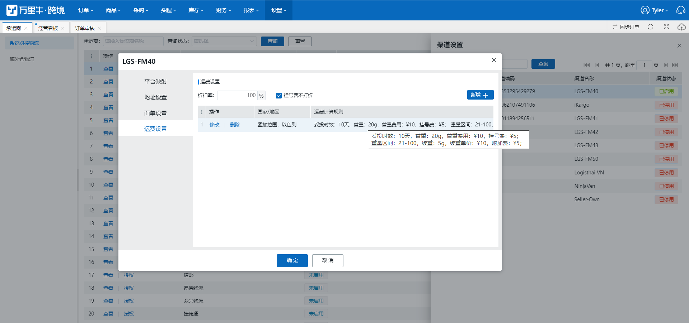Expand the 库存 dropdown menu
The height and width of the screenshot is (323, 689).
coord(196,10)
